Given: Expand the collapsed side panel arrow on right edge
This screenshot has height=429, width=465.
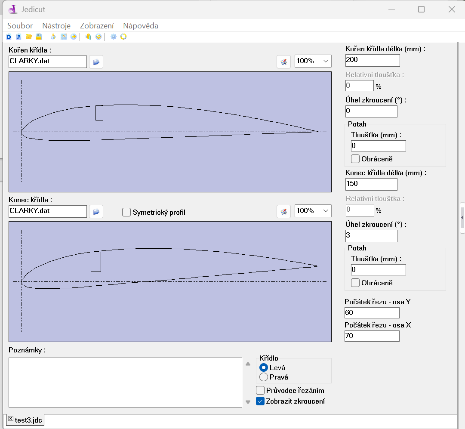Looking at the screenshot, I should pyautogui.click(x=462, y=218).
